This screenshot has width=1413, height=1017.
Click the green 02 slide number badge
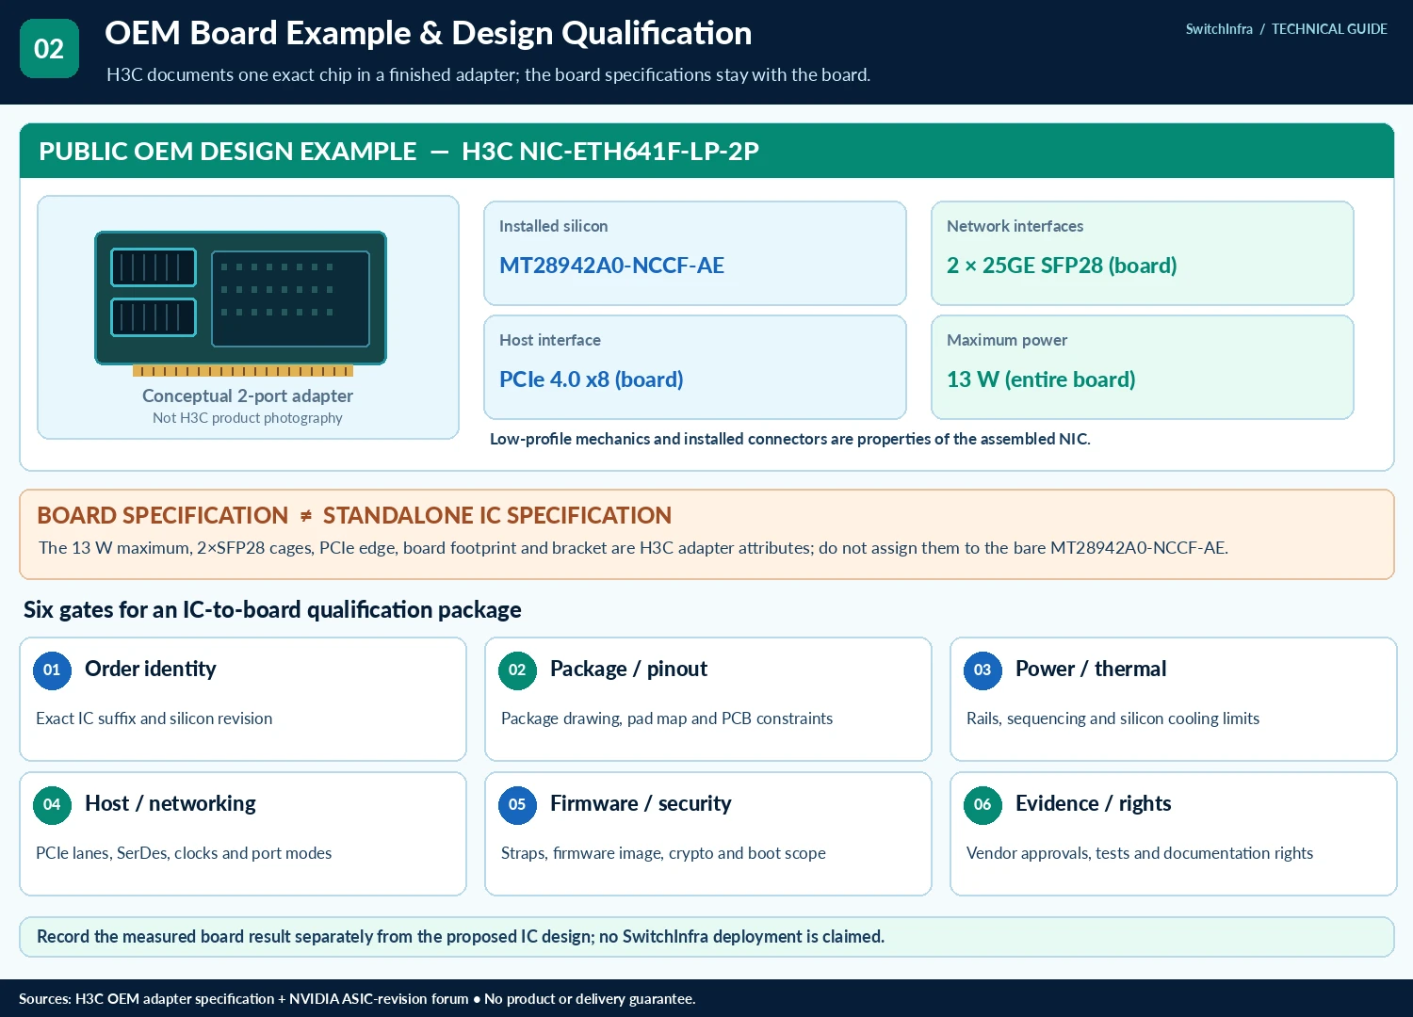point(49,49)
